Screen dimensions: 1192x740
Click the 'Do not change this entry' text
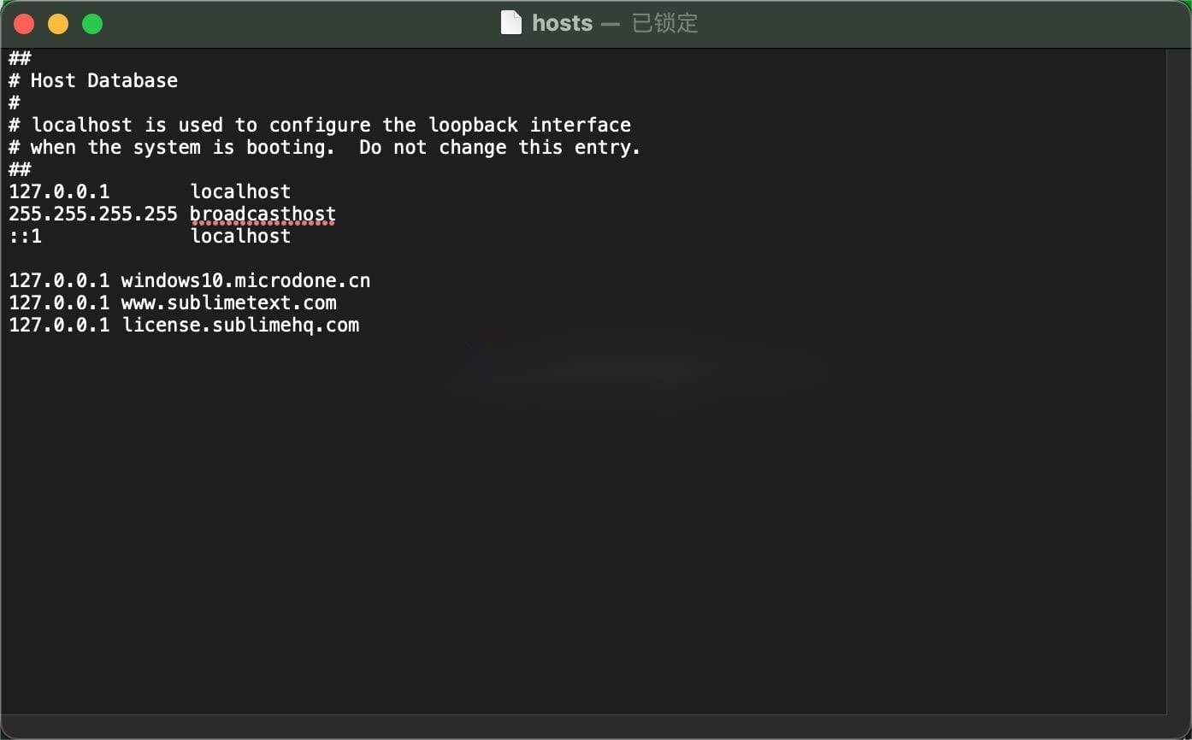(x=499, y=147)
